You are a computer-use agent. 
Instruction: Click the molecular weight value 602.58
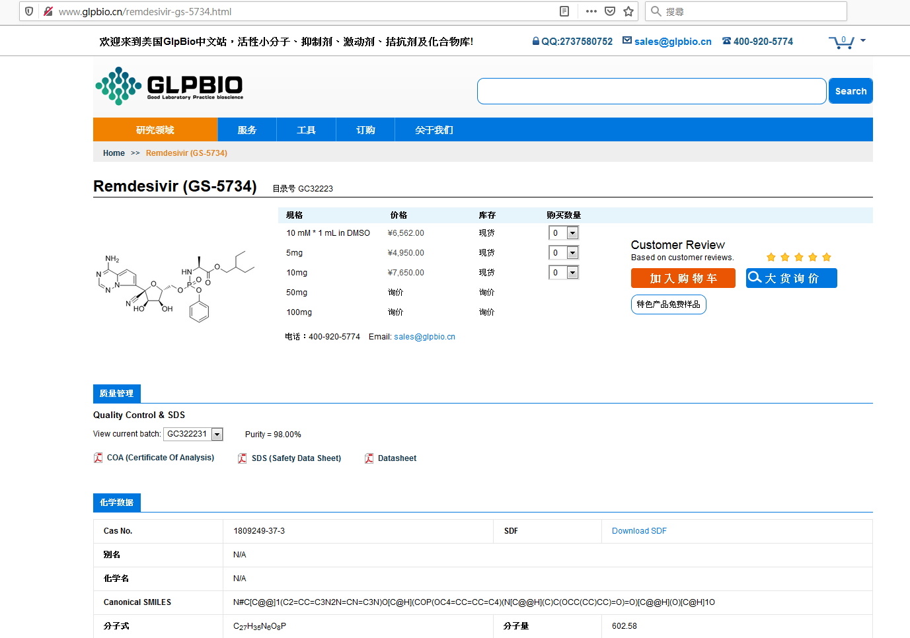625,626
